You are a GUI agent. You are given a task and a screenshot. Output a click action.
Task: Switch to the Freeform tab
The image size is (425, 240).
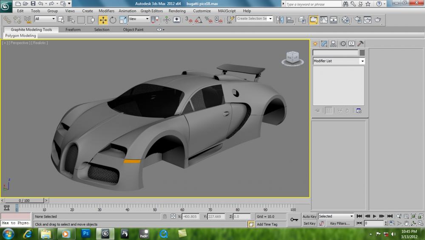(73, 30)
